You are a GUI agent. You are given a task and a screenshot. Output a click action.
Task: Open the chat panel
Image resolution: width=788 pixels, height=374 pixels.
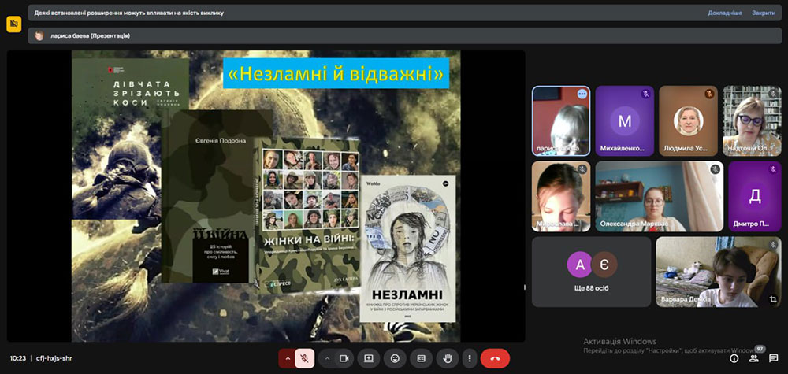click(x=773, y=358)
